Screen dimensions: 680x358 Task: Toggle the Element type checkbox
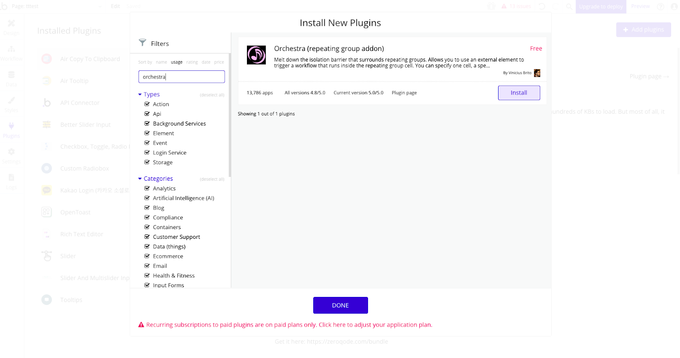pyautogui.click(x=147, y=133)
